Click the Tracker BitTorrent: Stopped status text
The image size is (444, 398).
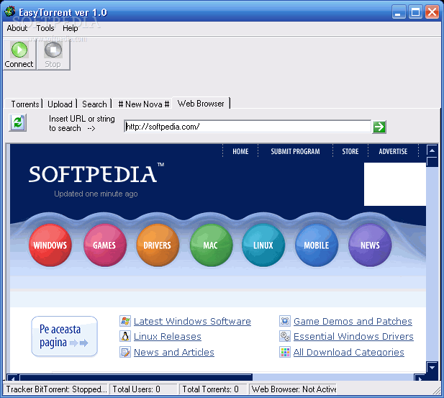click(x=56, y=389)
